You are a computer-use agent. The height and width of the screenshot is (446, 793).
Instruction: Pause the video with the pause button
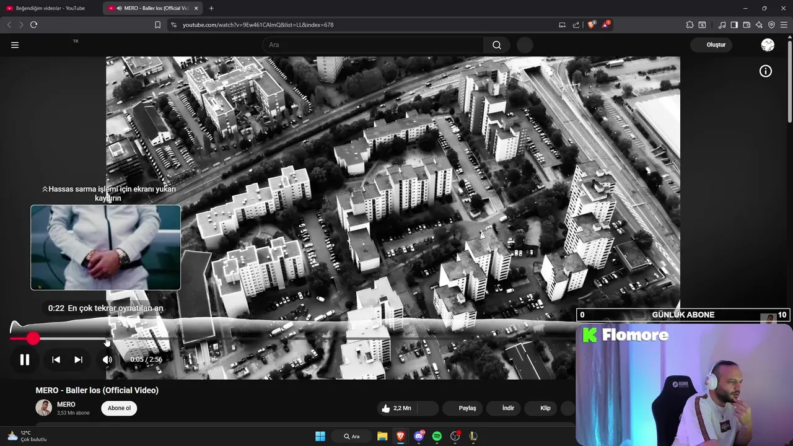(x=25, y=359)
